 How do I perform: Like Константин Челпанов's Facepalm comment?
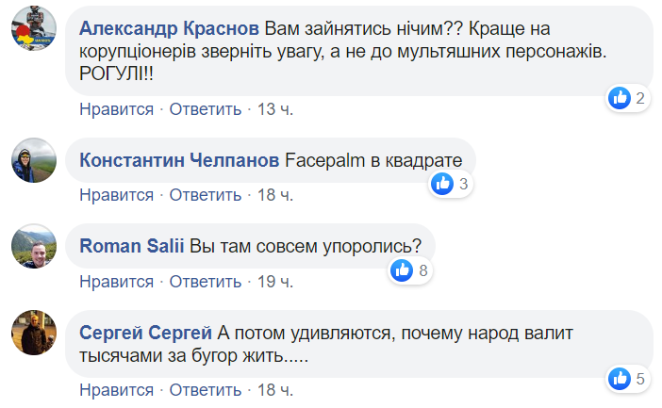coord(116,196)
